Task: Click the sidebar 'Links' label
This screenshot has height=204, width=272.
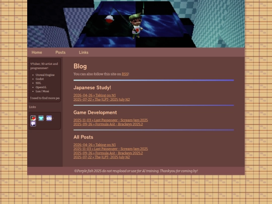Action: [x=32, y=107]
